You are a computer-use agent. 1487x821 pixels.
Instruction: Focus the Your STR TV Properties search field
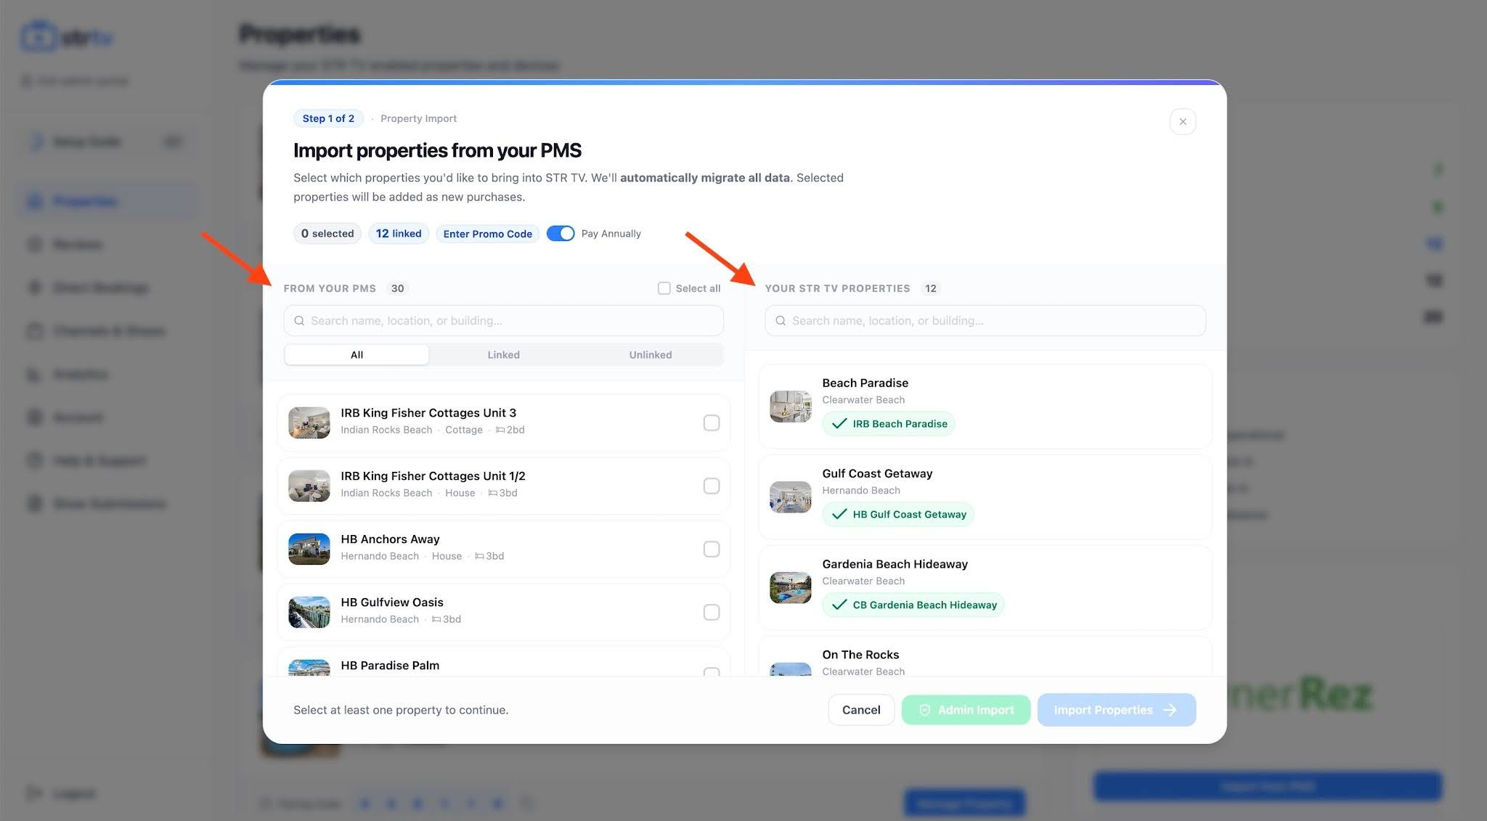point(985,321)
